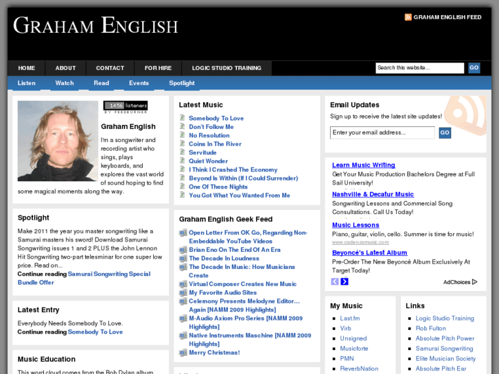Click the music icon beside Quiet Wonder

(183, 161)
